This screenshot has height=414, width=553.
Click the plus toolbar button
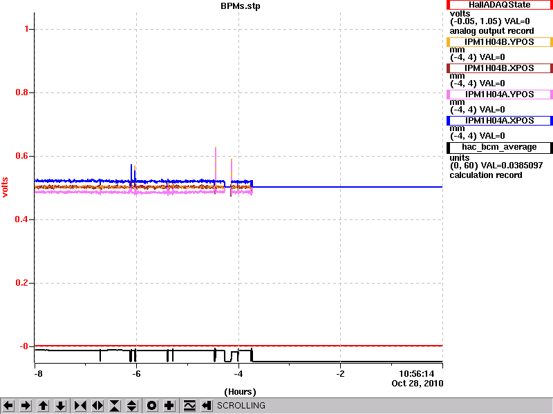169,406
